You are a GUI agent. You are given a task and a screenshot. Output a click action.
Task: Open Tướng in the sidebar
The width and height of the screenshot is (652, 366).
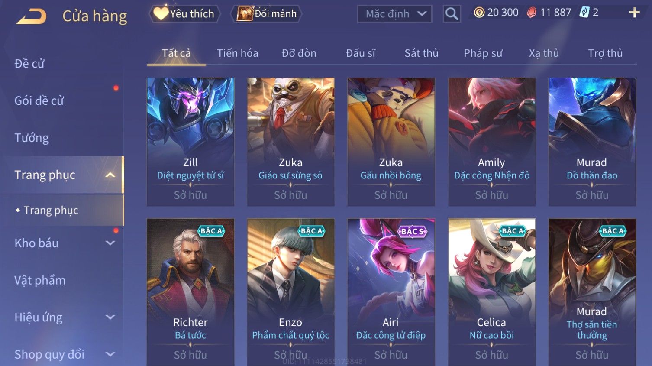click(32, 138)
